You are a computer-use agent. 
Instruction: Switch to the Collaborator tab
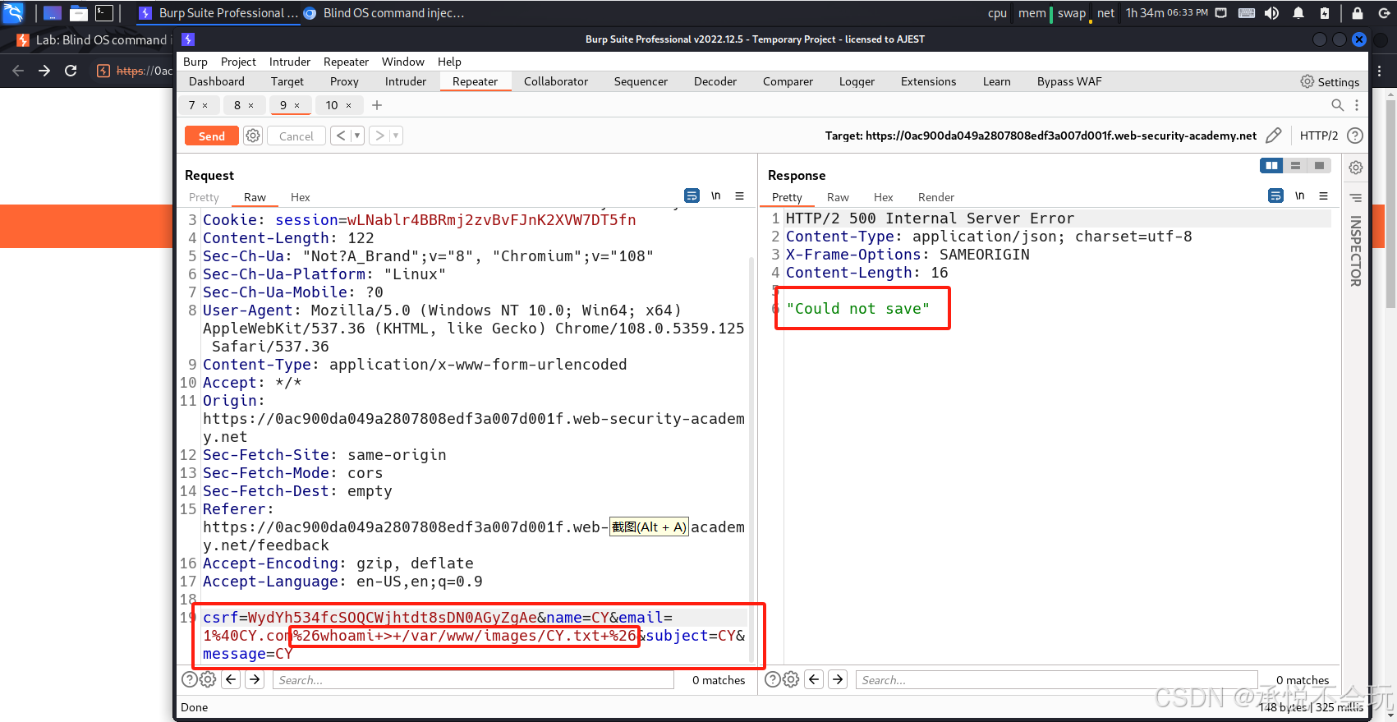556,81
